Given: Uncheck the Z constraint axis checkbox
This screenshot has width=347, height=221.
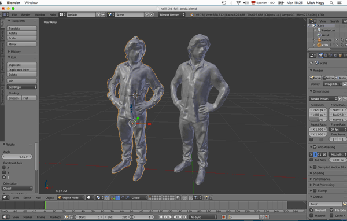Looking at the screenshot, I should 4,177.
